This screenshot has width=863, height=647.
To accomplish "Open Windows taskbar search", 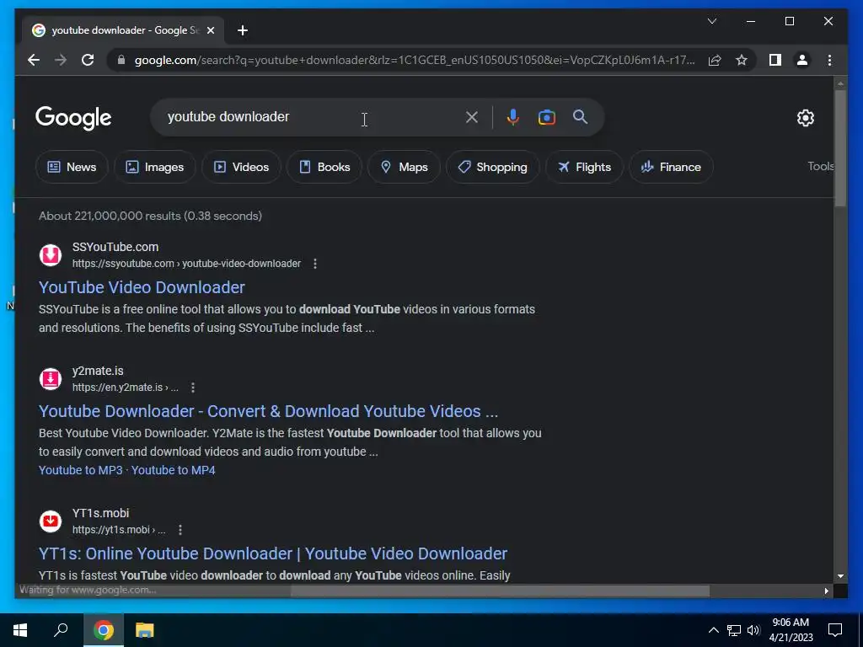I will pos(61,630).
